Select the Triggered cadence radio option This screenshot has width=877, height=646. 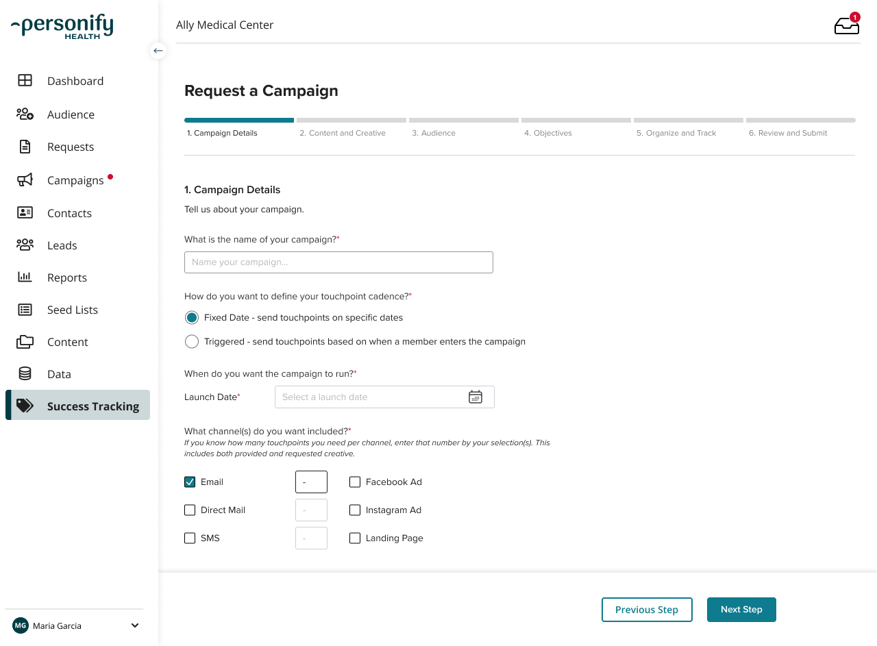192,341
